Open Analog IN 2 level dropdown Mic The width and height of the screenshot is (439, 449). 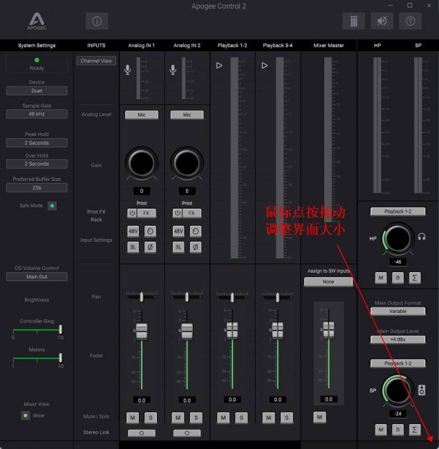(x=187, y=115)
